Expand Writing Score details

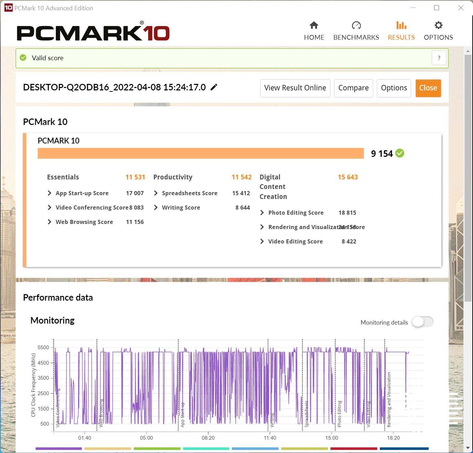click(156, 207)
